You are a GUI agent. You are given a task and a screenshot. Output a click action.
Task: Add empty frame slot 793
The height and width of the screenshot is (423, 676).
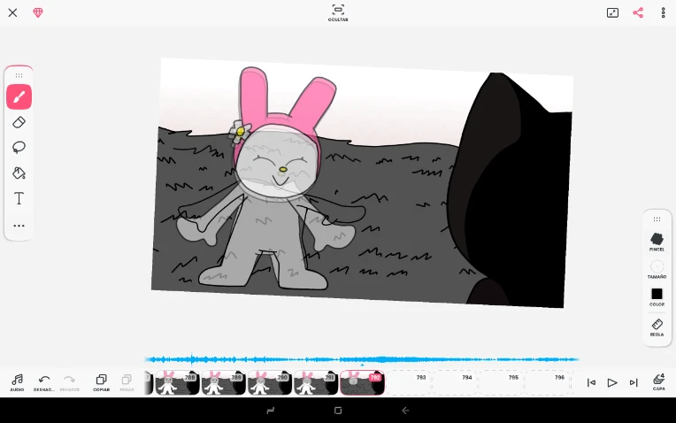pyautogui.click(x=408, y=382)
